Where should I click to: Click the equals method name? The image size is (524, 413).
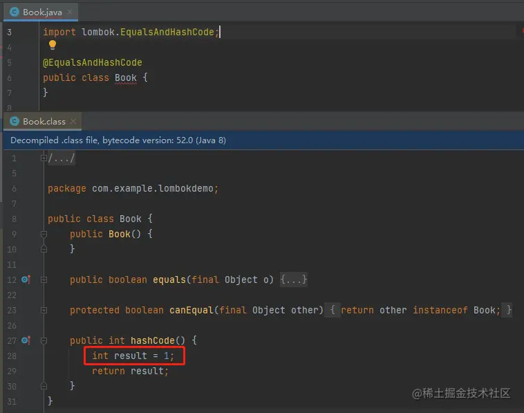pos(169,279)
